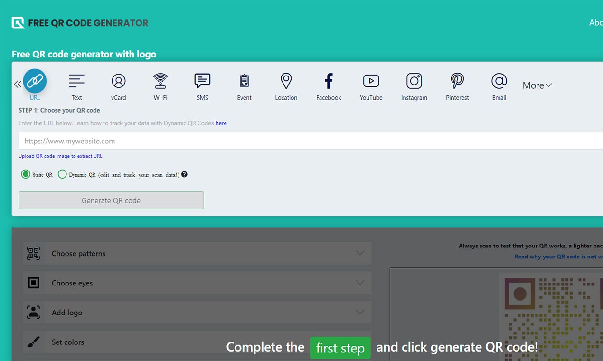Choose the Pinterest QR code option
Viewport: 603px width, 361px height.
(457, 85)
